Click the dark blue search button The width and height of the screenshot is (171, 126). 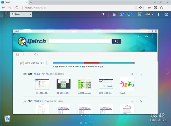[x=116, y=41]
